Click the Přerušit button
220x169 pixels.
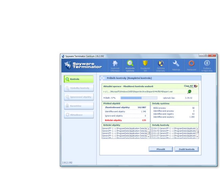pyautogui.click(x=161, y=149)
